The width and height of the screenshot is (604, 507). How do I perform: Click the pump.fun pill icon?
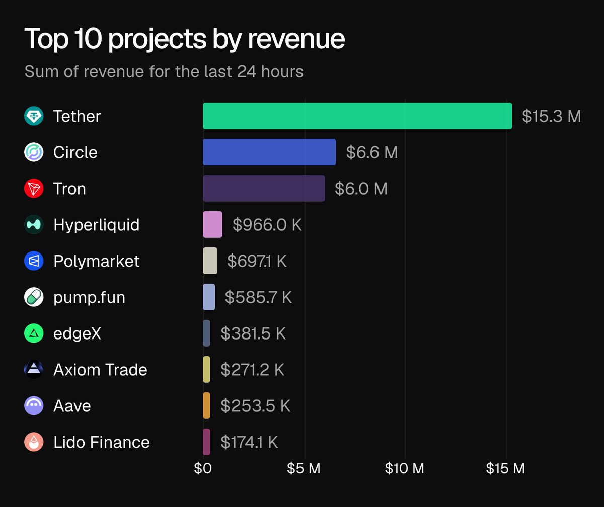point(34,297)
